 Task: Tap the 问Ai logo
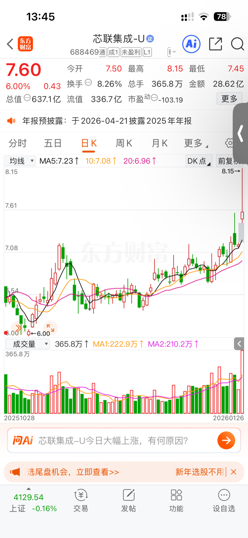point(23,440)
